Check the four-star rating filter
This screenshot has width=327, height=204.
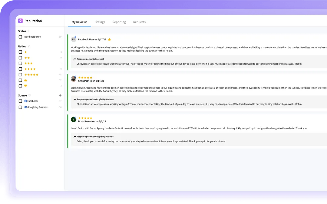click(x=20, y=69)
